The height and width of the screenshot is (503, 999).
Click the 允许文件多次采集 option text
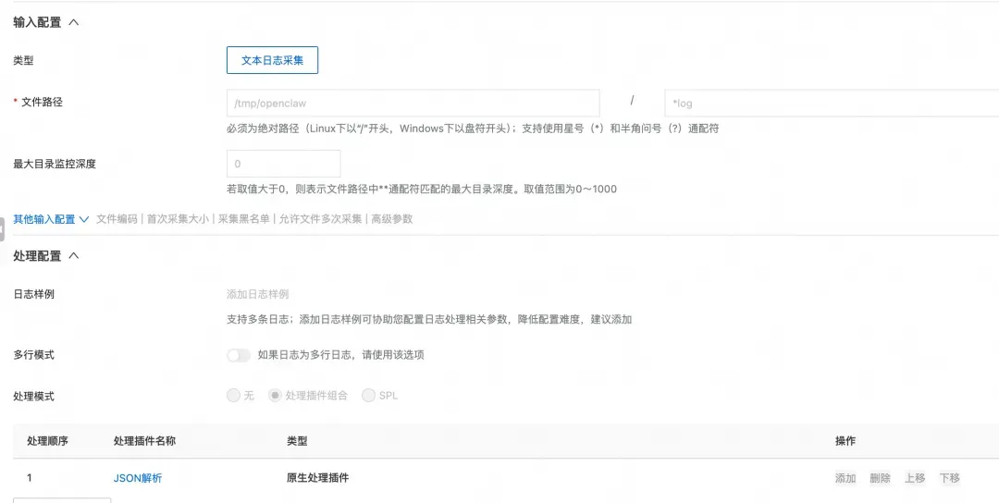[320, 219]
